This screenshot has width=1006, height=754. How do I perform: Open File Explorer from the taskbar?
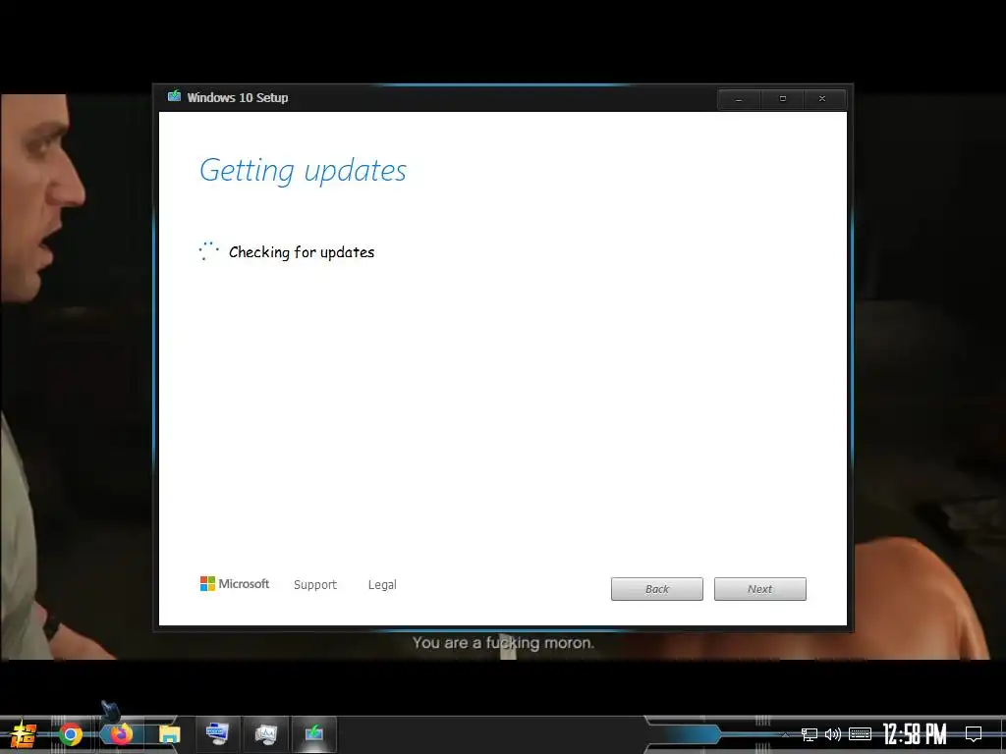pyautogui.click(x=169, y=734)
